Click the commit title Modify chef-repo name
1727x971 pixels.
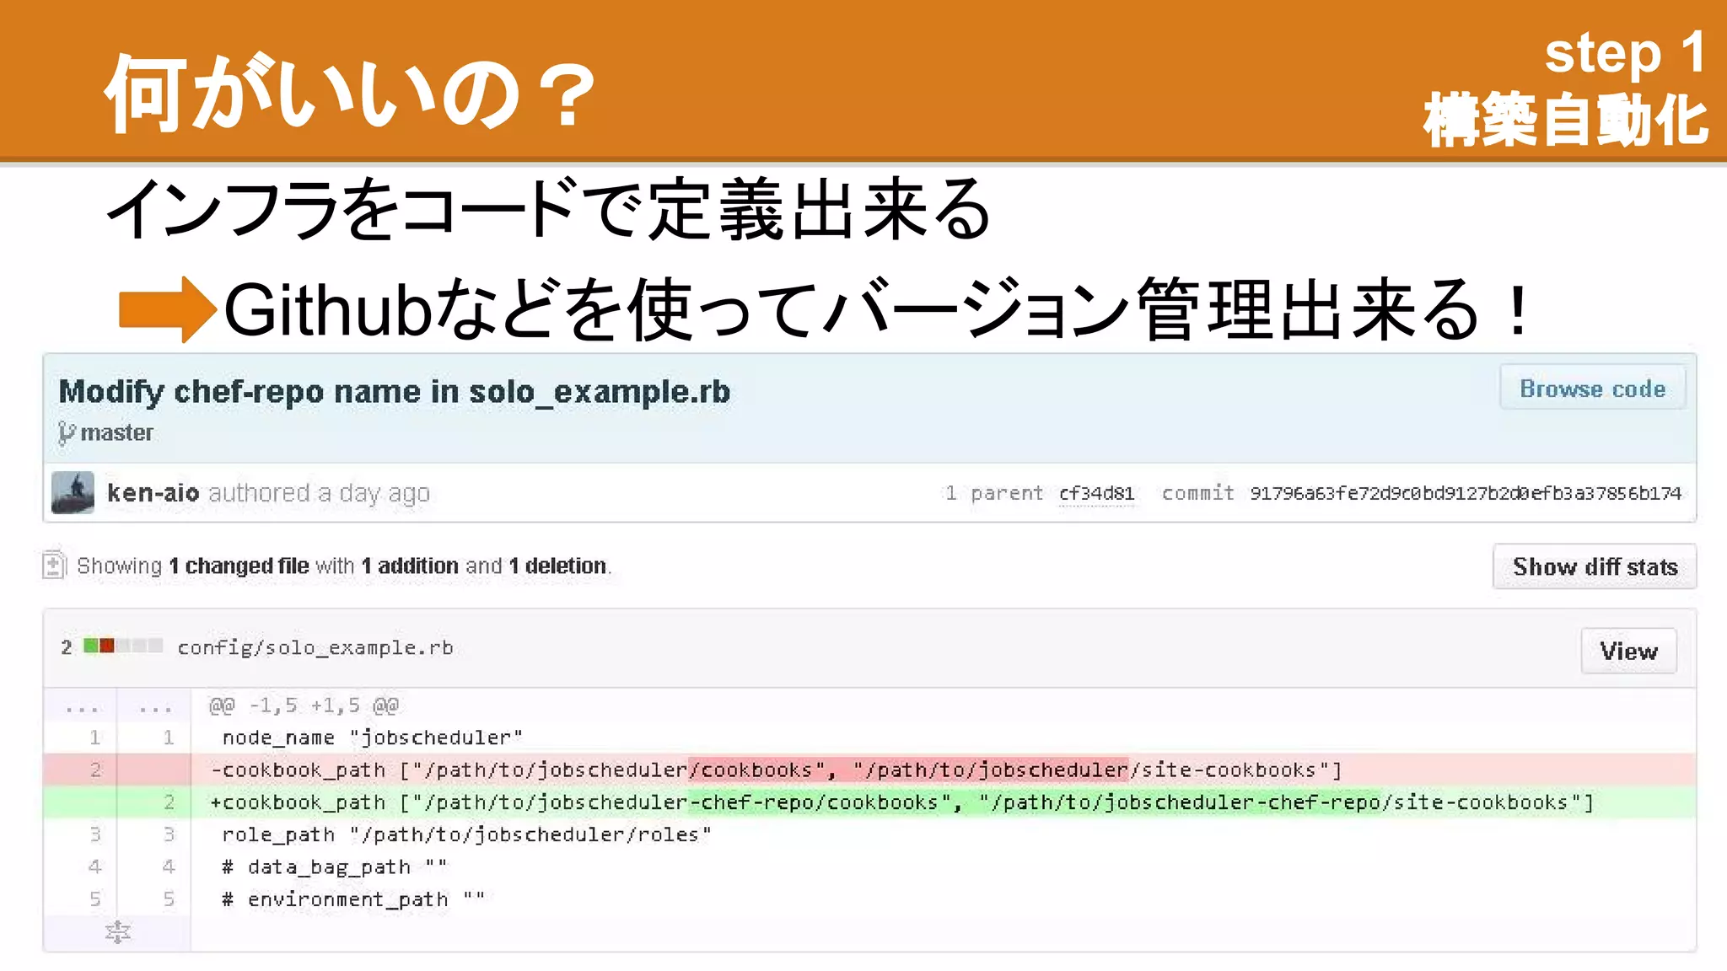pos(394,392)
